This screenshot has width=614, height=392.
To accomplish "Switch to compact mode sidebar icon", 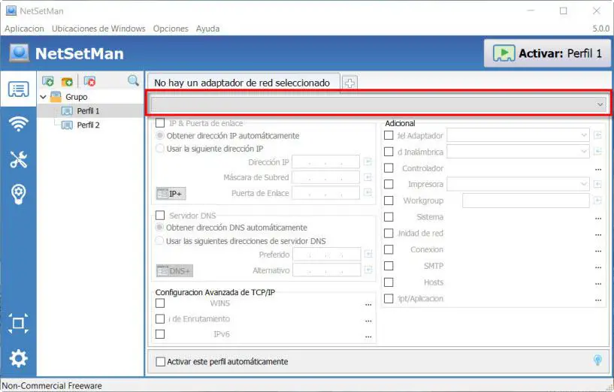I will point(18,323).
